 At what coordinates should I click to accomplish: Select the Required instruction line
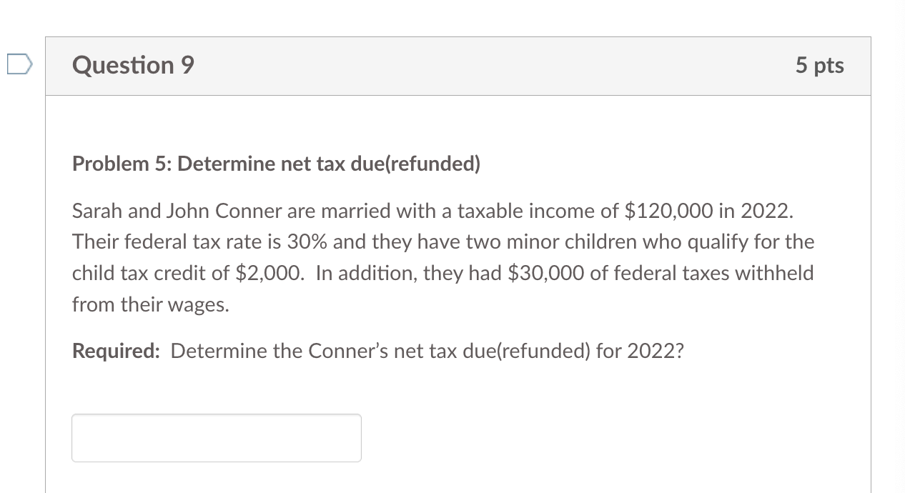[x=377, y=351]
